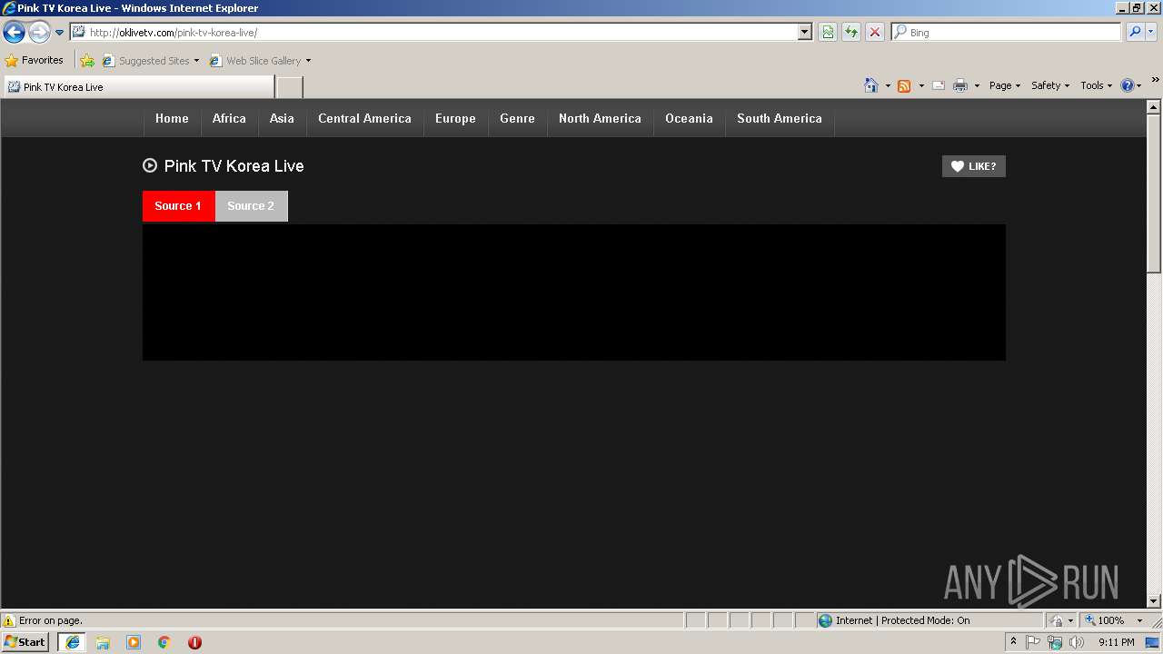Open the Web Slice Gallery link
Viewport: 1163px width, 654px height.
tap(261, 61)
